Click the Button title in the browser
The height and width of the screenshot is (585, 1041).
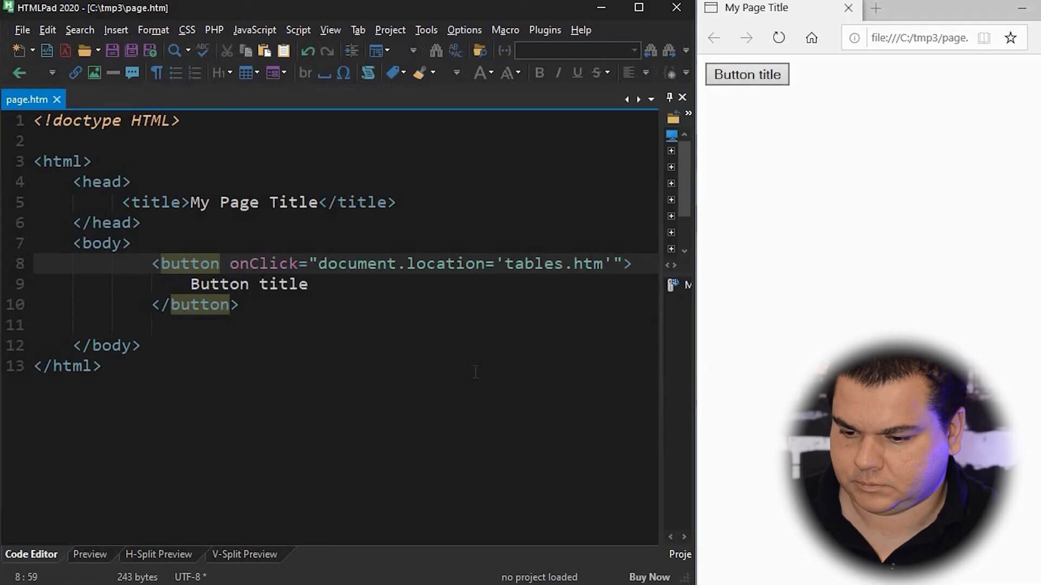747,74
